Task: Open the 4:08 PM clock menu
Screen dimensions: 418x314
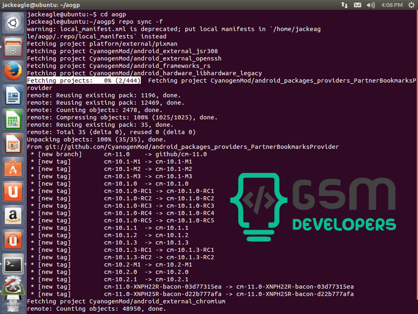Action: point(391,5)
